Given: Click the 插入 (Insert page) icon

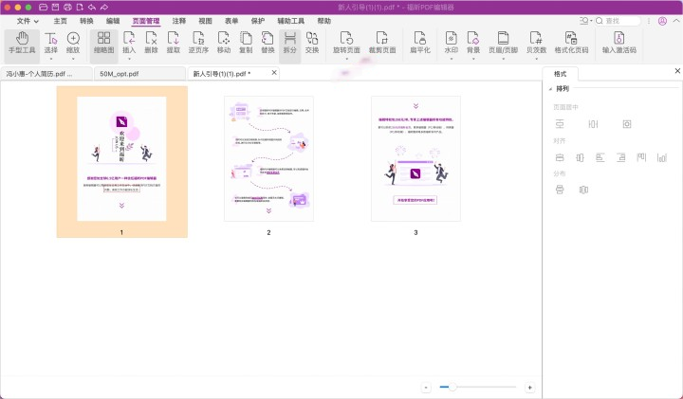Looking at the screenshot, I should (x=129, y=43).
